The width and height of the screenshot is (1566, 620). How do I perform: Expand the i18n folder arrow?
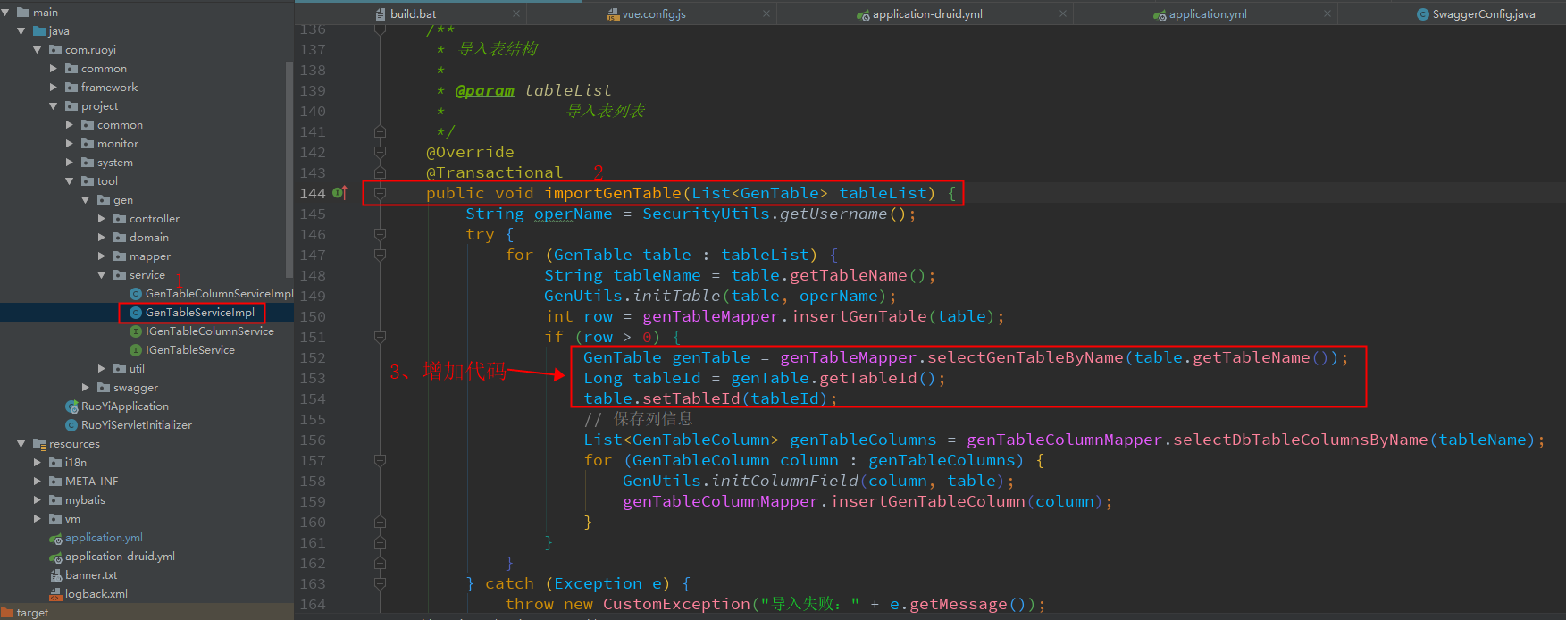pos(38,463)
